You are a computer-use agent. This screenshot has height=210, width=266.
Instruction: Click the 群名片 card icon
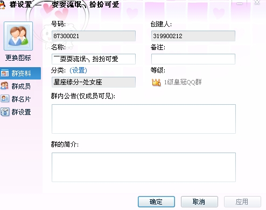click(5, 99)
